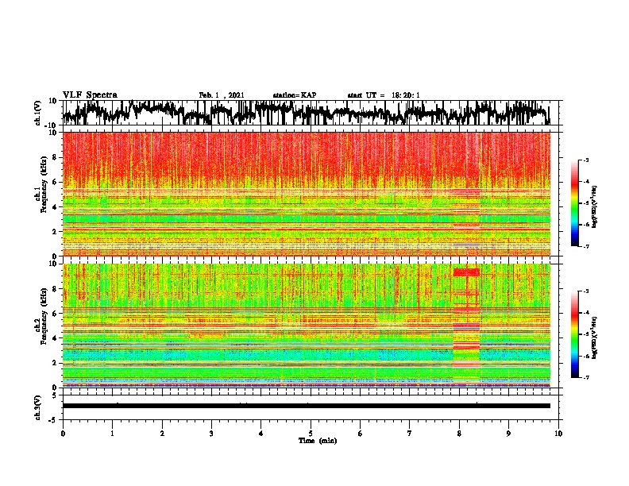Image resolution: width=629 pixels, height=486 pixels.
Task: Click the bottom time axis tick label "10"
Action: click(558, 434)
